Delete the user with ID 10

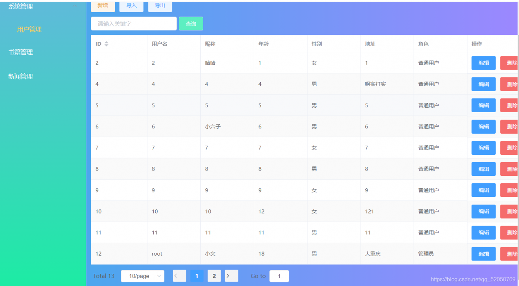point(510,211)
